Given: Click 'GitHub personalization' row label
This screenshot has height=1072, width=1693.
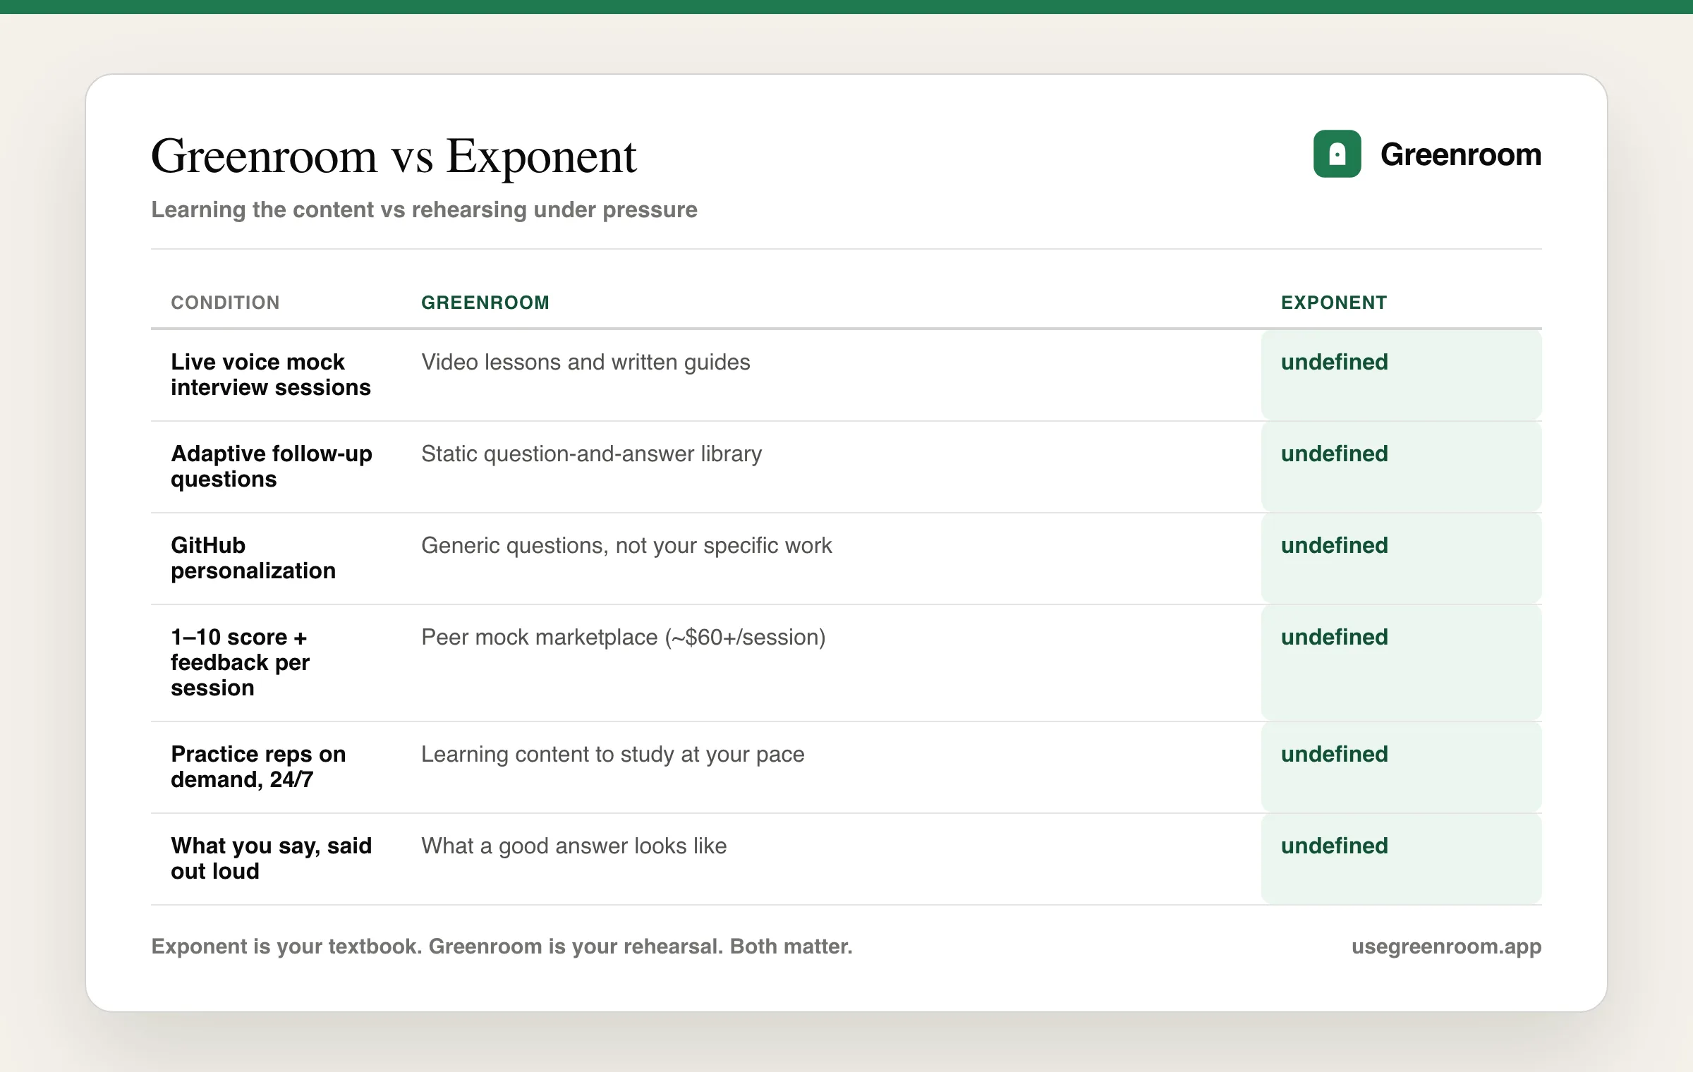Looking at the screenshot, I should coord(253,558).
